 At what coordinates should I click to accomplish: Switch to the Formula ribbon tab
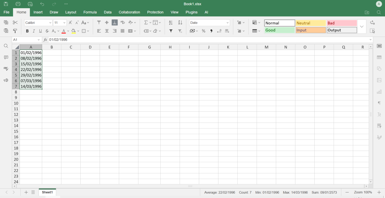[90, 12]
